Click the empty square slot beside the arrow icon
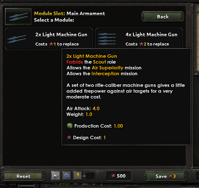 coord(90,176)
